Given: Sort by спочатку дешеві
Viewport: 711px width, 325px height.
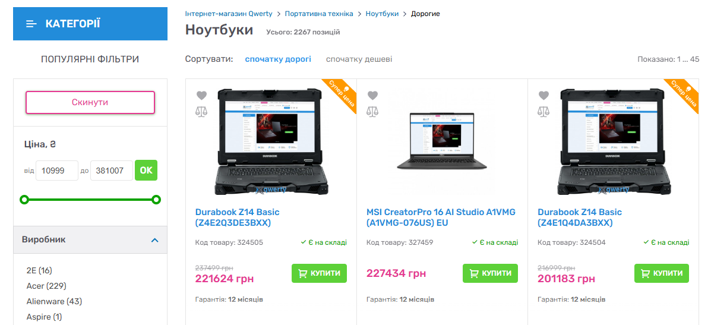Looking at the screenshot, I should pos(359,59).
